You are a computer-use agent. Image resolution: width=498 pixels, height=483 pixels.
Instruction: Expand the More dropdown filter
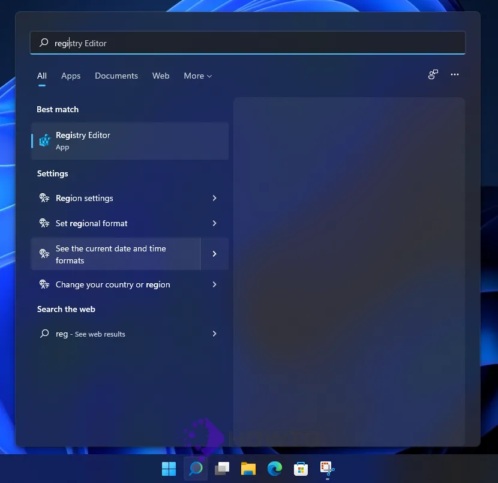click(198, 76)
